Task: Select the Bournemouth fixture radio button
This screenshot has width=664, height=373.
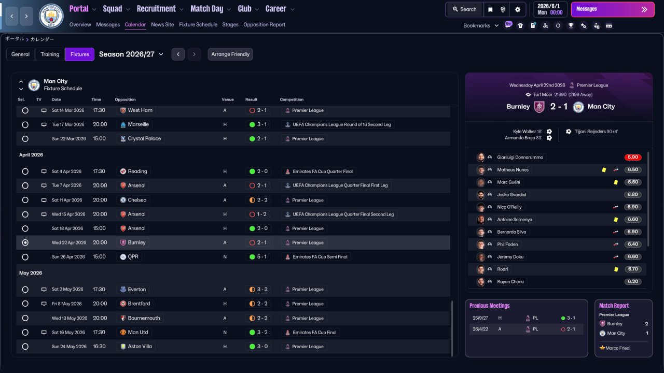Action: (x=25, y=318)
